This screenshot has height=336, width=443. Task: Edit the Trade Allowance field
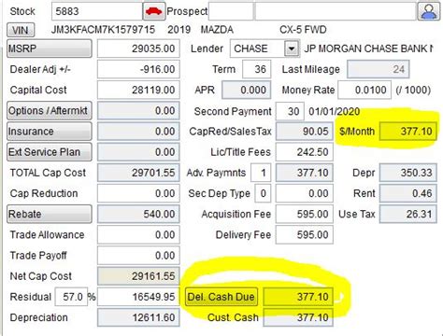(138, 234)
